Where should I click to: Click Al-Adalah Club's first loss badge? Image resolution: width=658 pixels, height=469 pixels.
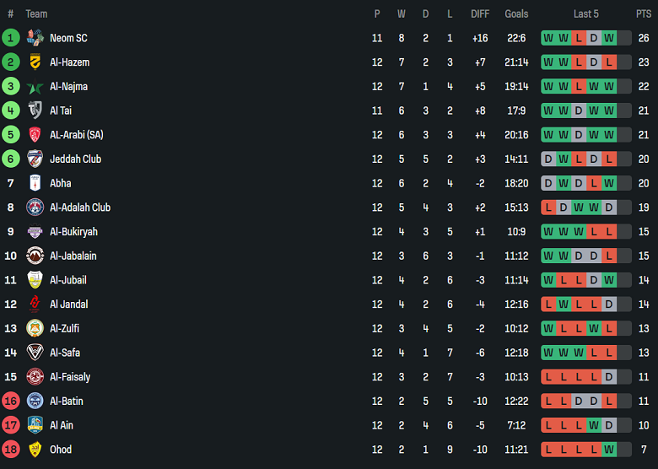click(548, 208)
